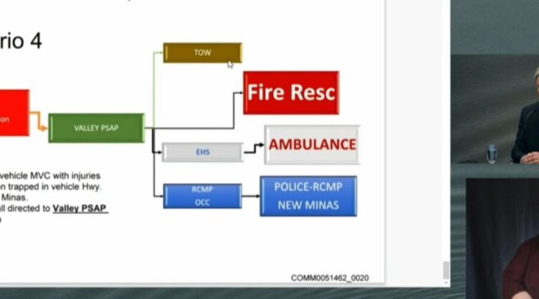539x299 pixels.
Task: Select the lower speaker video feed
Action: click(502, 238)
